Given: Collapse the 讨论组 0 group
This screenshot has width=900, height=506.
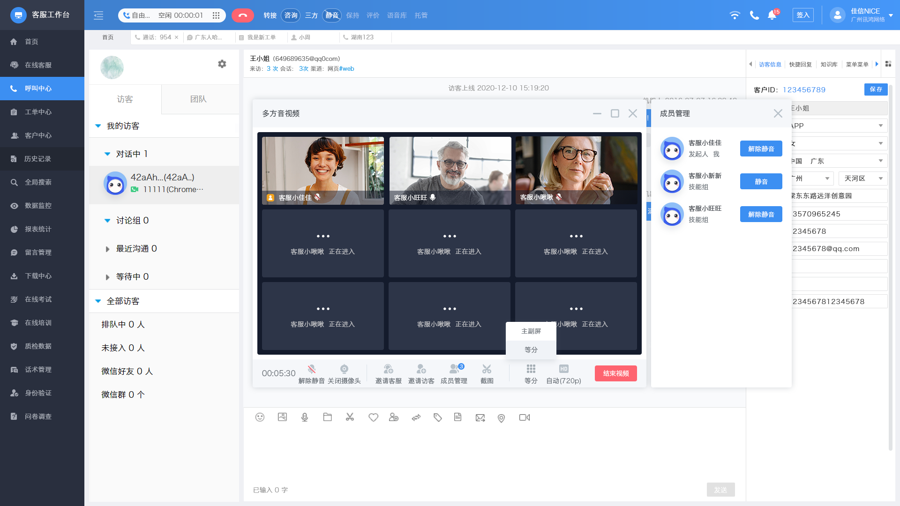Looking at the screenshot, I should pyautogui.click(x=107, y=221).
